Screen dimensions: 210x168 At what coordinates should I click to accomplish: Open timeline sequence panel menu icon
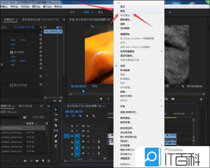tap(104, 106)
